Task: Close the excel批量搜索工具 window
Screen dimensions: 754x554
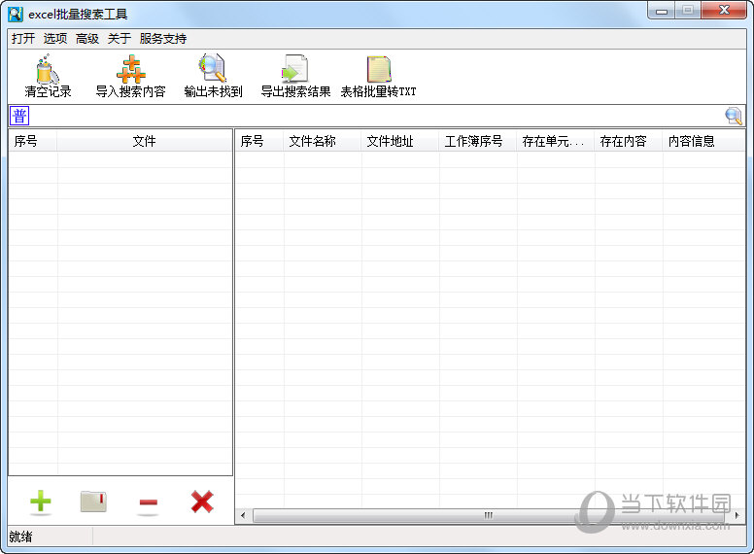Action: coord(724,10)
